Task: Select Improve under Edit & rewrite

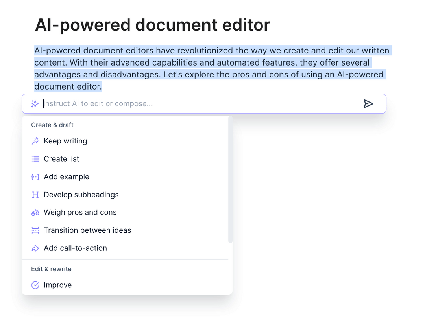Action: click(x=58, y=285)
